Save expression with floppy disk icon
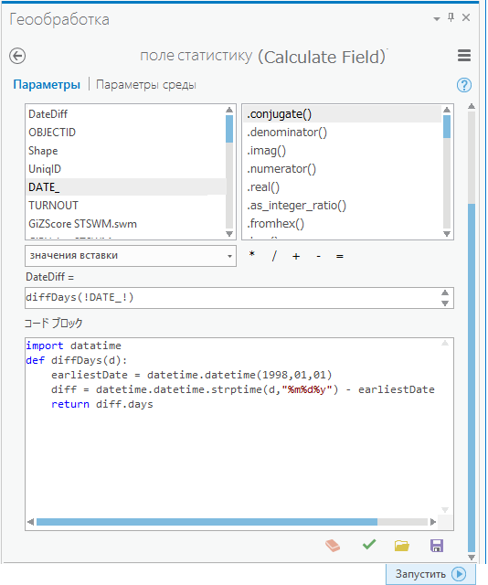This screenshot has width=488, height=585. click(437, 546)
